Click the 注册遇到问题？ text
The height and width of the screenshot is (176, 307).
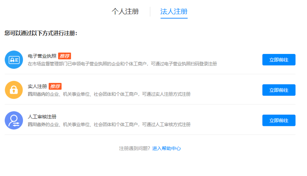[134, 148]
